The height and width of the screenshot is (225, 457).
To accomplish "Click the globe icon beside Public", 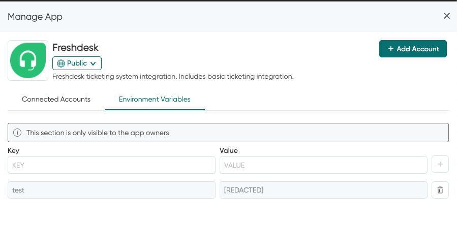I will [61, 63].
